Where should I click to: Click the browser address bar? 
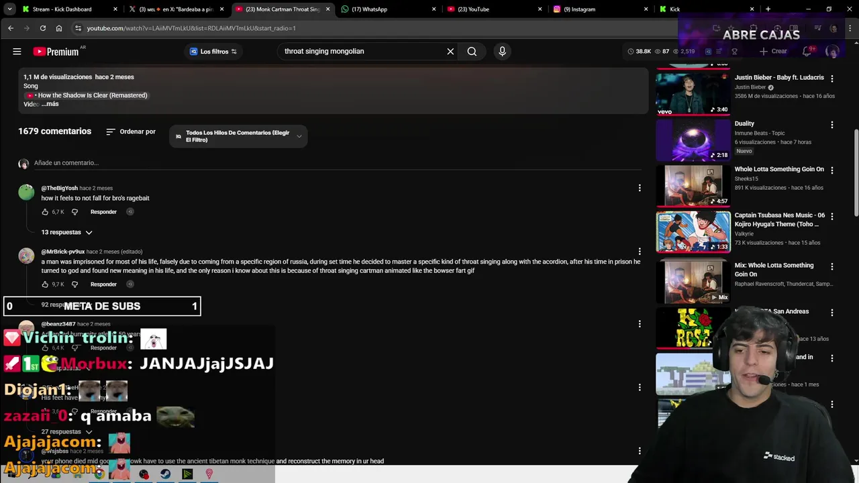pos(376,28)
